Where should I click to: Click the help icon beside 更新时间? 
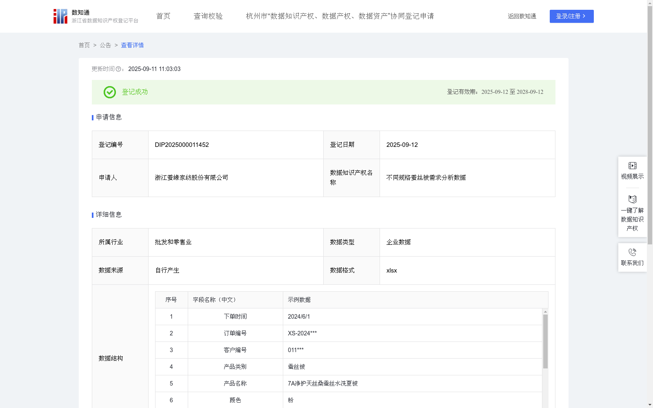(x=118, y=69)
